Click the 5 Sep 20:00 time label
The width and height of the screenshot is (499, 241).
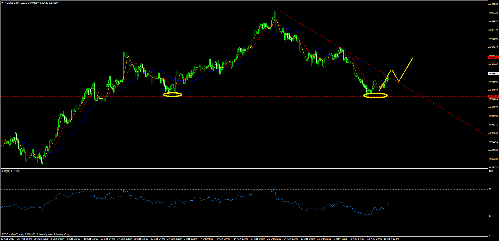pos(74,239)
